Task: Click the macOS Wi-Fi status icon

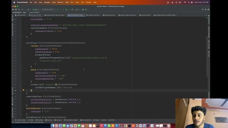Action: tap(185, 2)
